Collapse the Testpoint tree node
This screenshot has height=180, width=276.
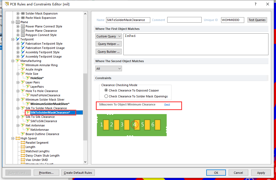[x=13, y=39]
